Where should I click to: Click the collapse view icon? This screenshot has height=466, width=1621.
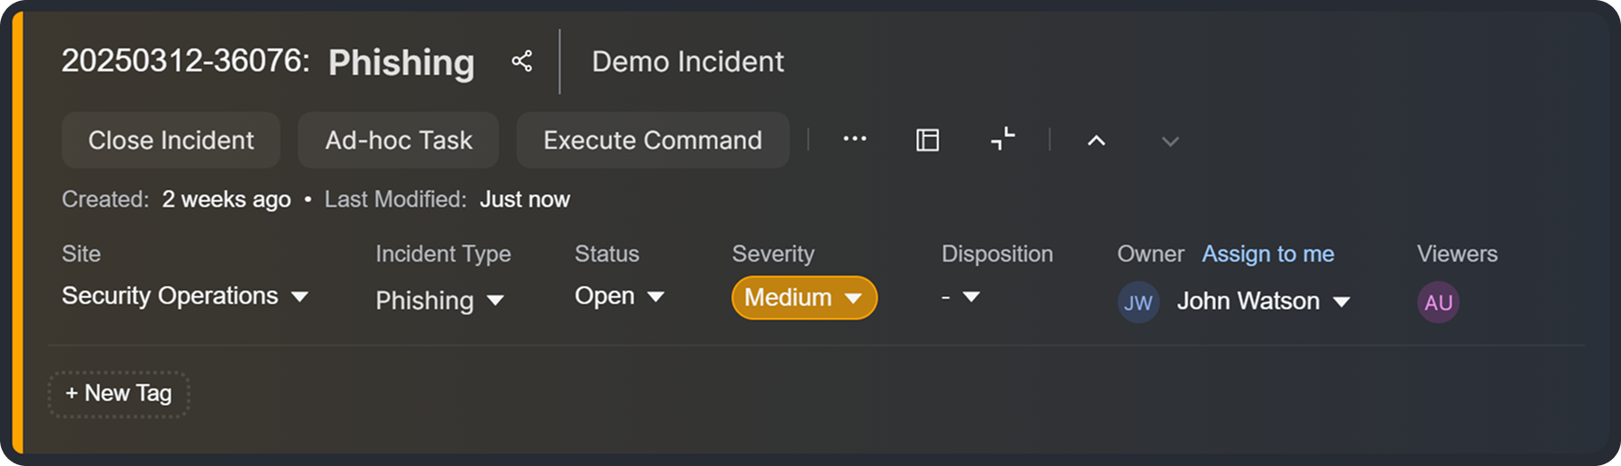(x=1002, y=139)
